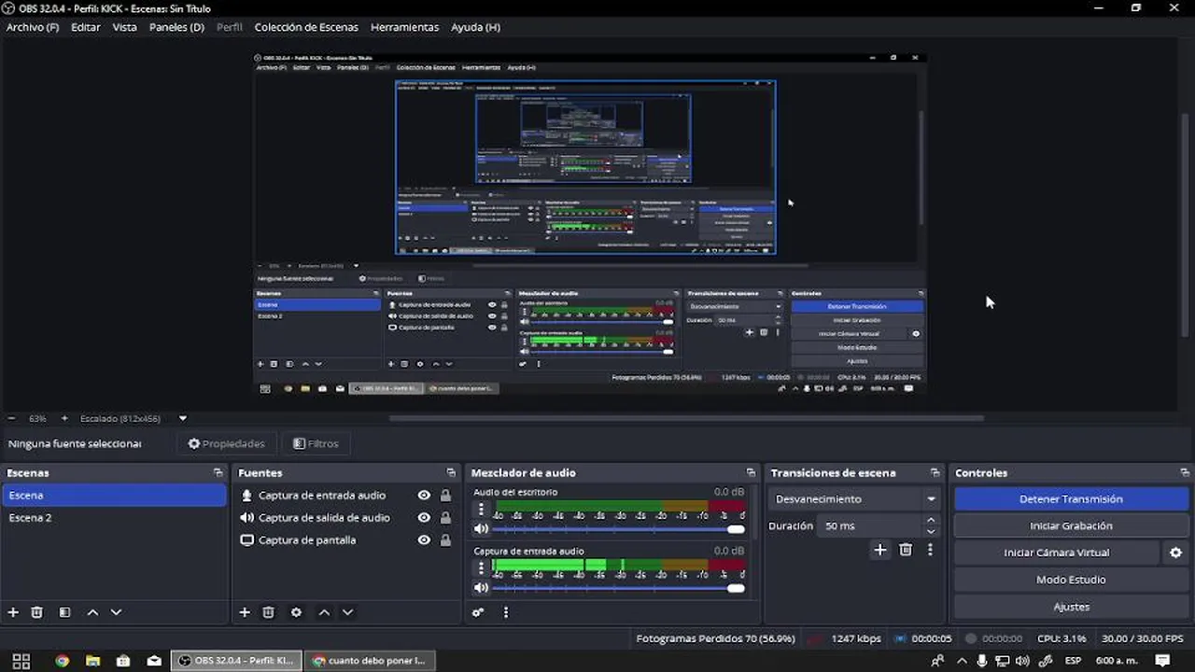
Task: Zoom in preview with plus icon
Action: (64, 418)
